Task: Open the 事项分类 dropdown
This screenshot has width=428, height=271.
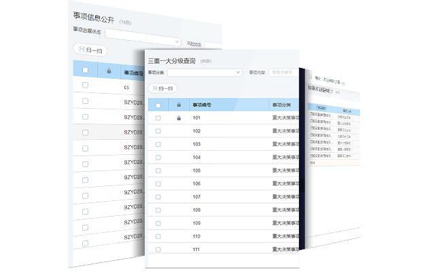Action: [x=204, y=72]
